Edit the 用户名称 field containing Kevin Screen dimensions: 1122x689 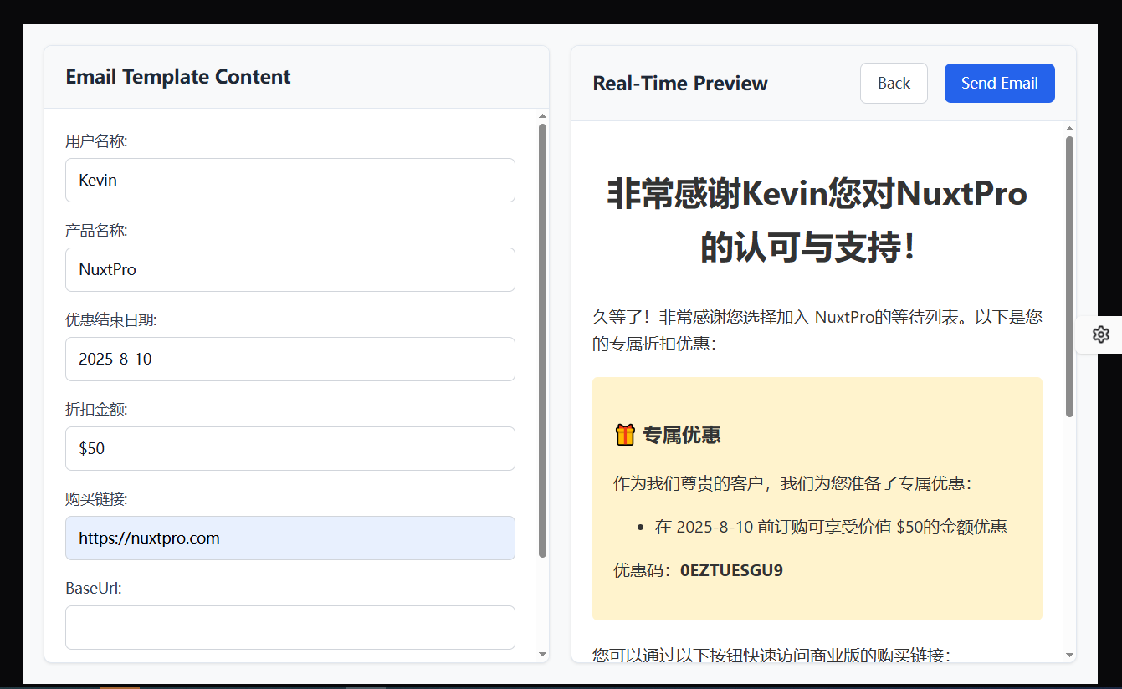[x=290, y=180]
